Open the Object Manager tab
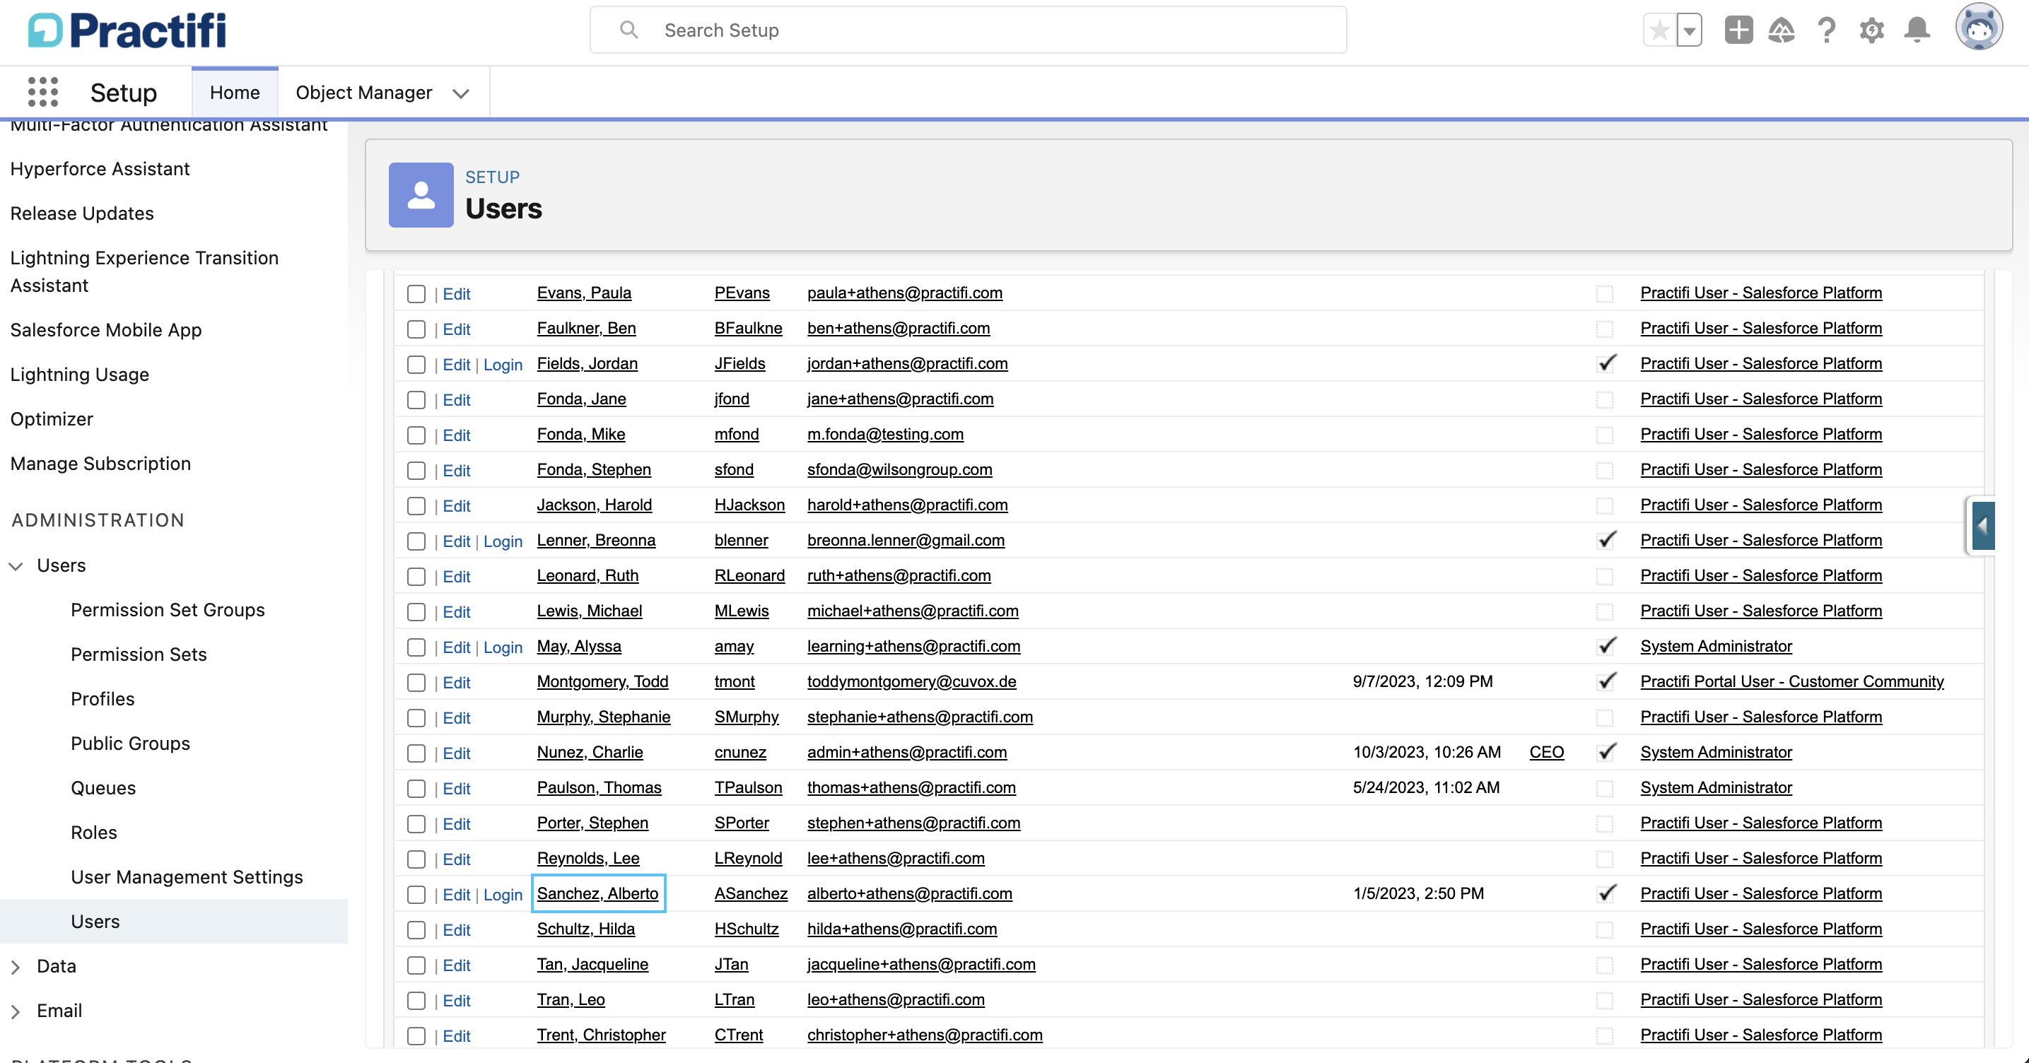The height and width of the screenshot is (1063, 2029). pyautogui.click(x=363, y=92)
